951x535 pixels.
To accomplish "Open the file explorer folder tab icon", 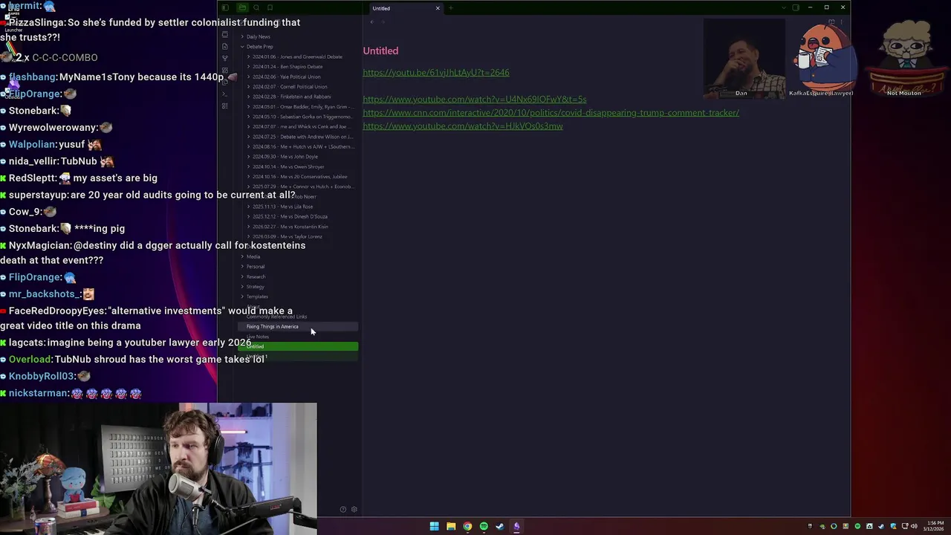I will (x=242, y=8).
